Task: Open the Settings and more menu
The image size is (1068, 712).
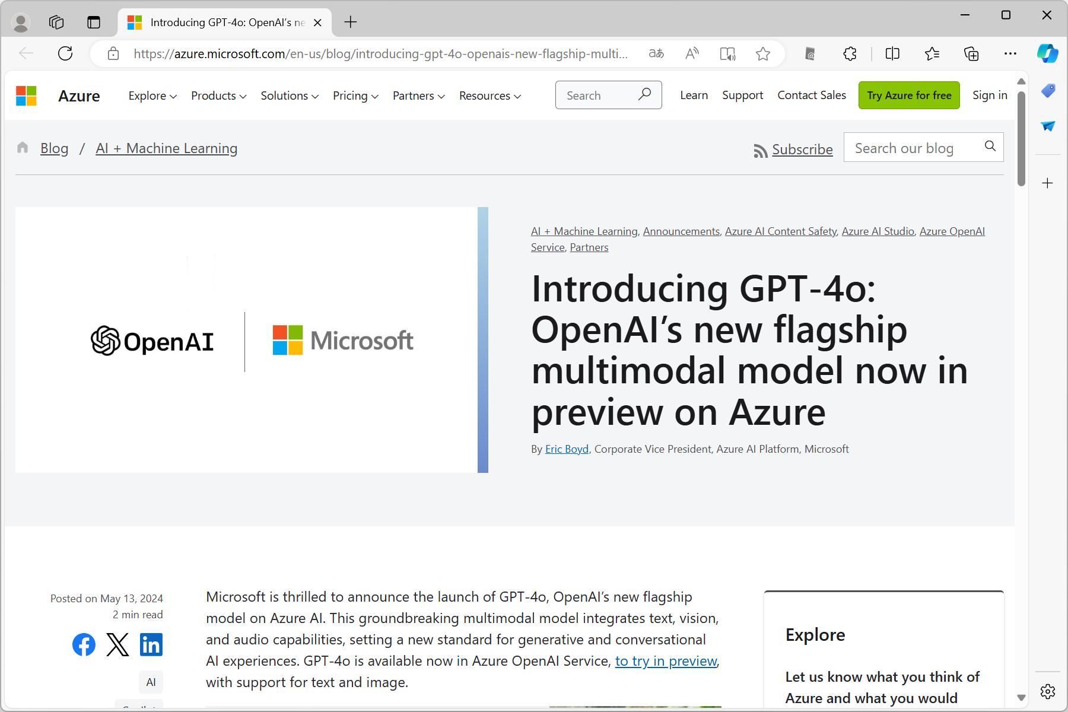Action: tap(1010, 54)
